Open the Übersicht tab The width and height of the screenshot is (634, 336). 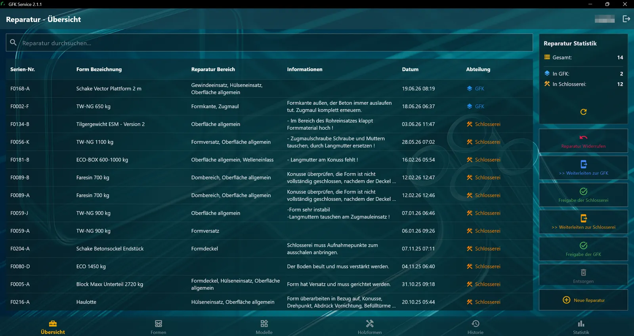53,327
